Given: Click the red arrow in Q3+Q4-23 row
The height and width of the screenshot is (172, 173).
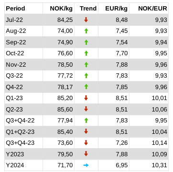Looking at the screenshot, I should (x=86, y=143).
